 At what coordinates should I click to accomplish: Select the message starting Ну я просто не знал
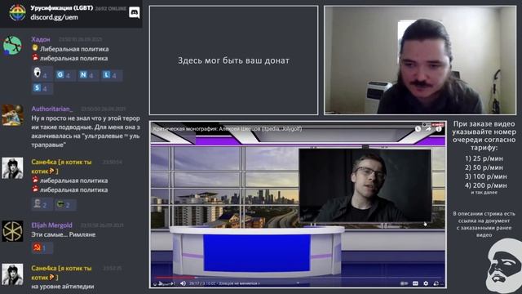pos(86,131)
